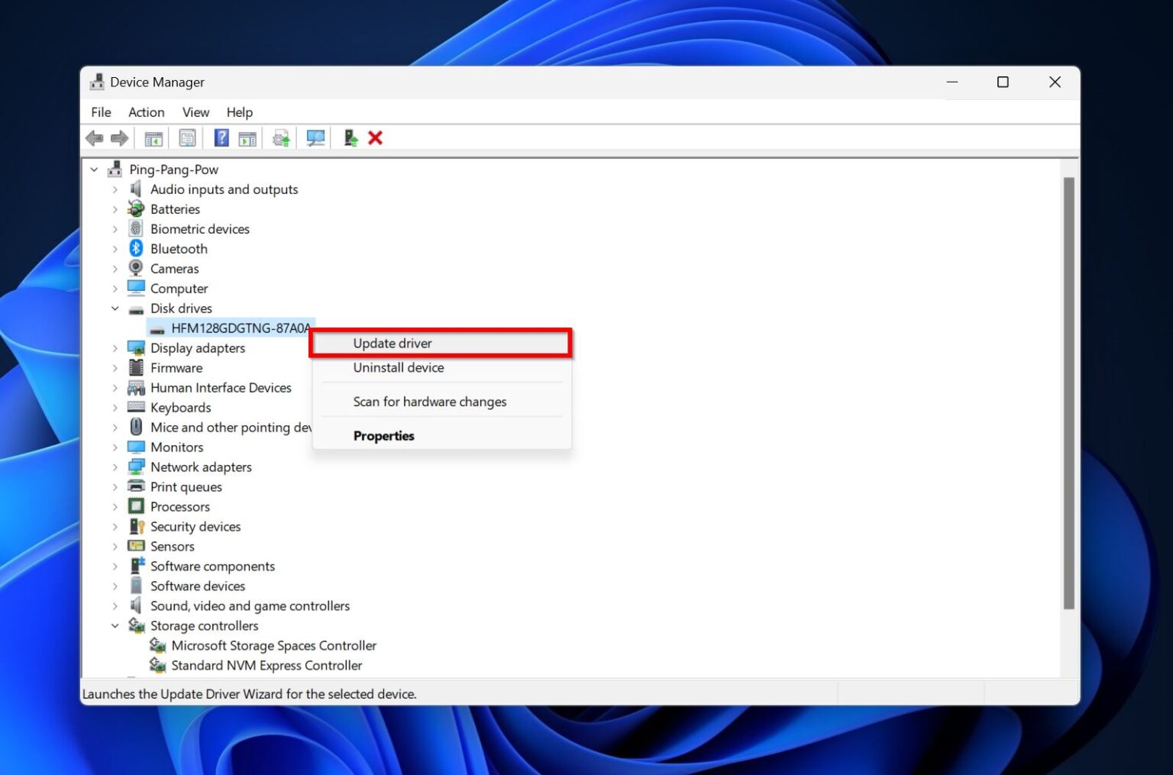Select Properties from the context menu
The height and width of the screenshot is (775, 1173).
pos(384,435)
